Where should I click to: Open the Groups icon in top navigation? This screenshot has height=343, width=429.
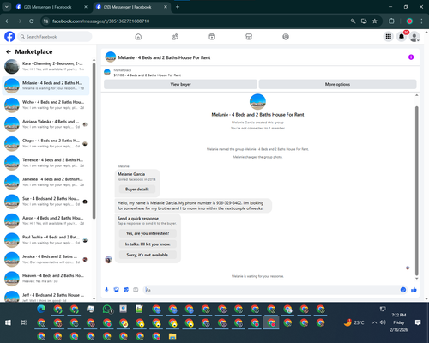(286, 37)
